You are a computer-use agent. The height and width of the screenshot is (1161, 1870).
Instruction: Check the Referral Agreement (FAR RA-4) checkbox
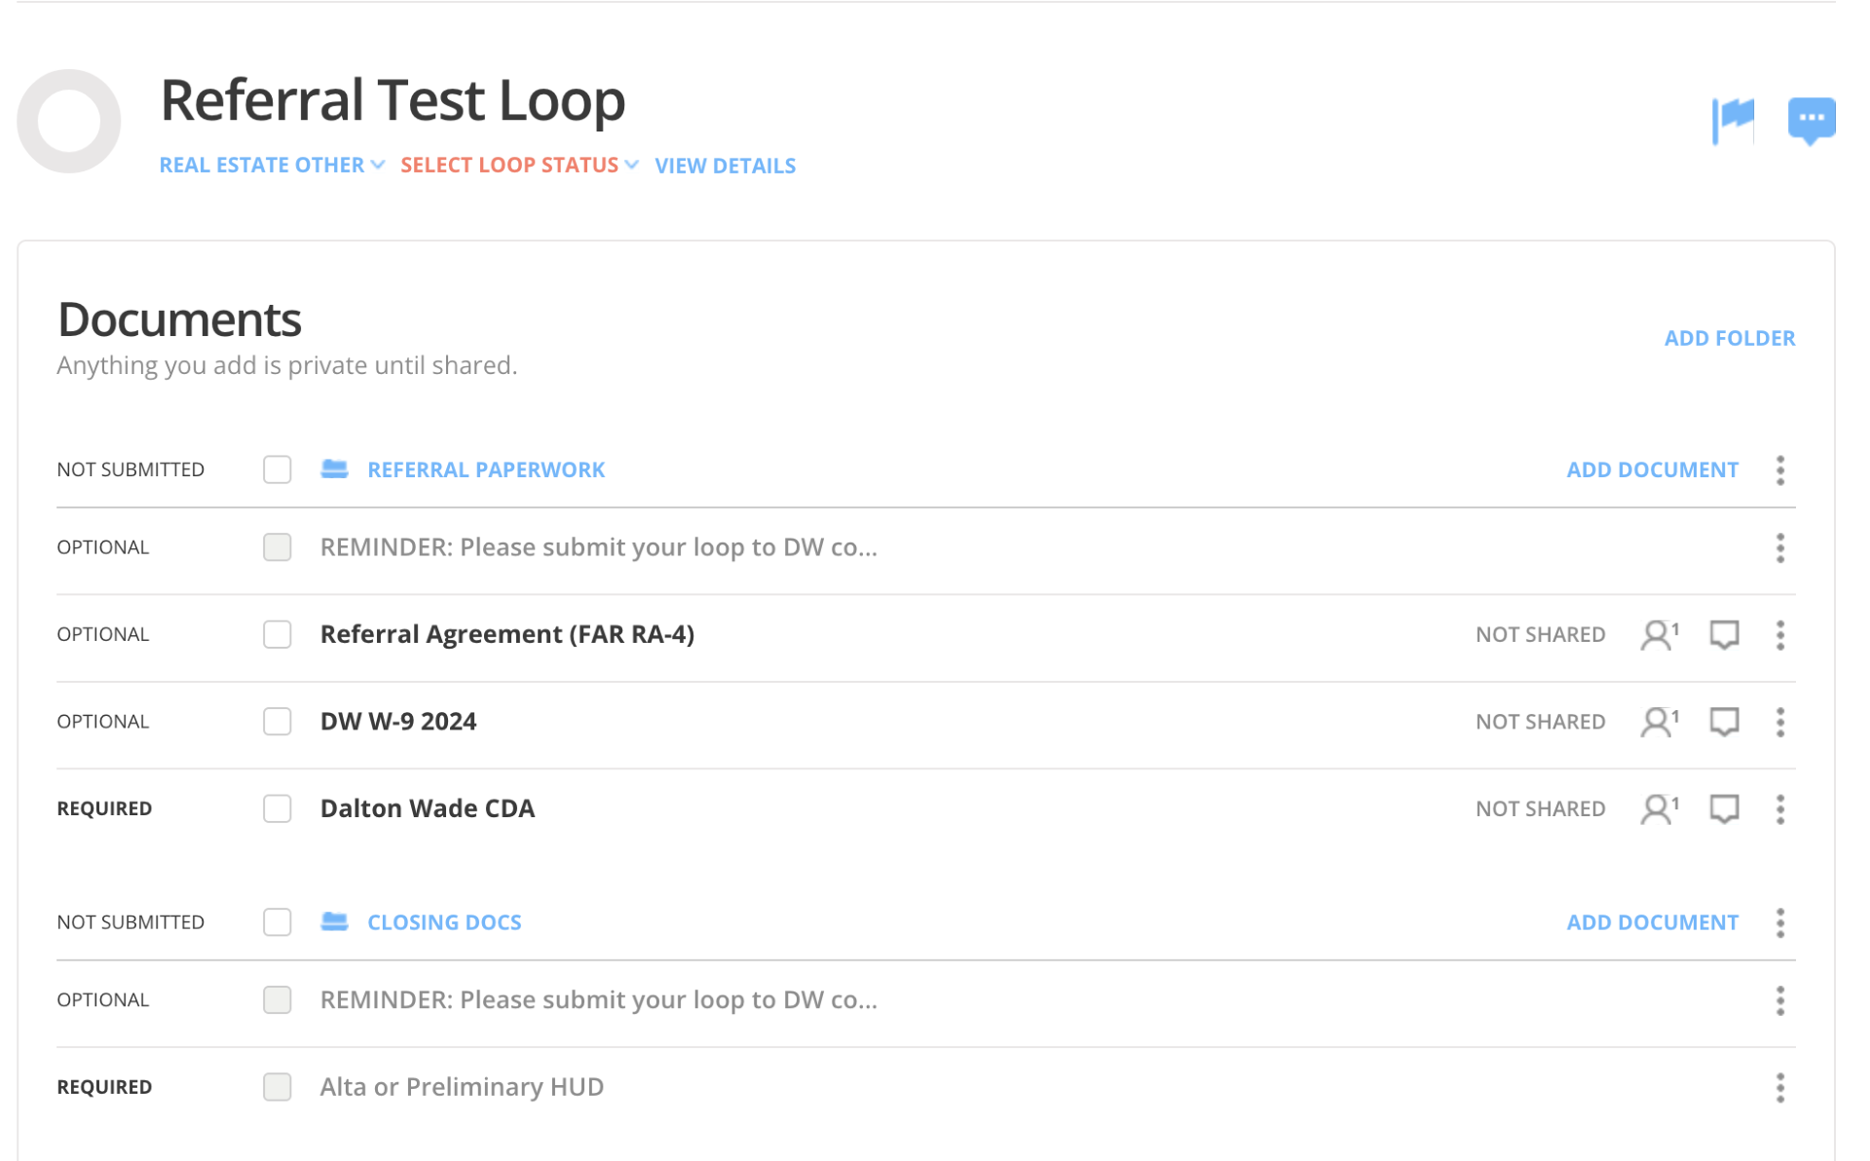[278, 635]
